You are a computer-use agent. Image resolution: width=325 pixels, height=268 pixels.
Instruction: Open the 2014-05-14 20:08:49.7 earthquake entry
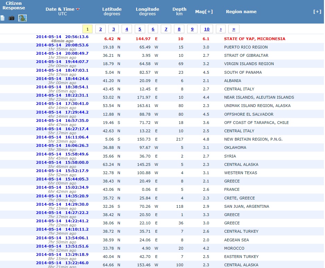click(62, 53)
